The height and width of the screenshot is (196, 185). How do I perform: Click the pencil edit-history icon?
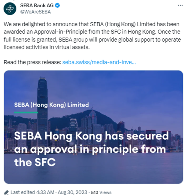[x=7, y=192]
